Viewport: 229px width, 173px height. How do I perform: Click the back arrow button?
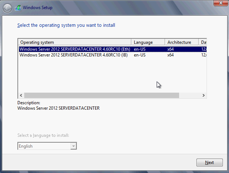click(7, 7)
